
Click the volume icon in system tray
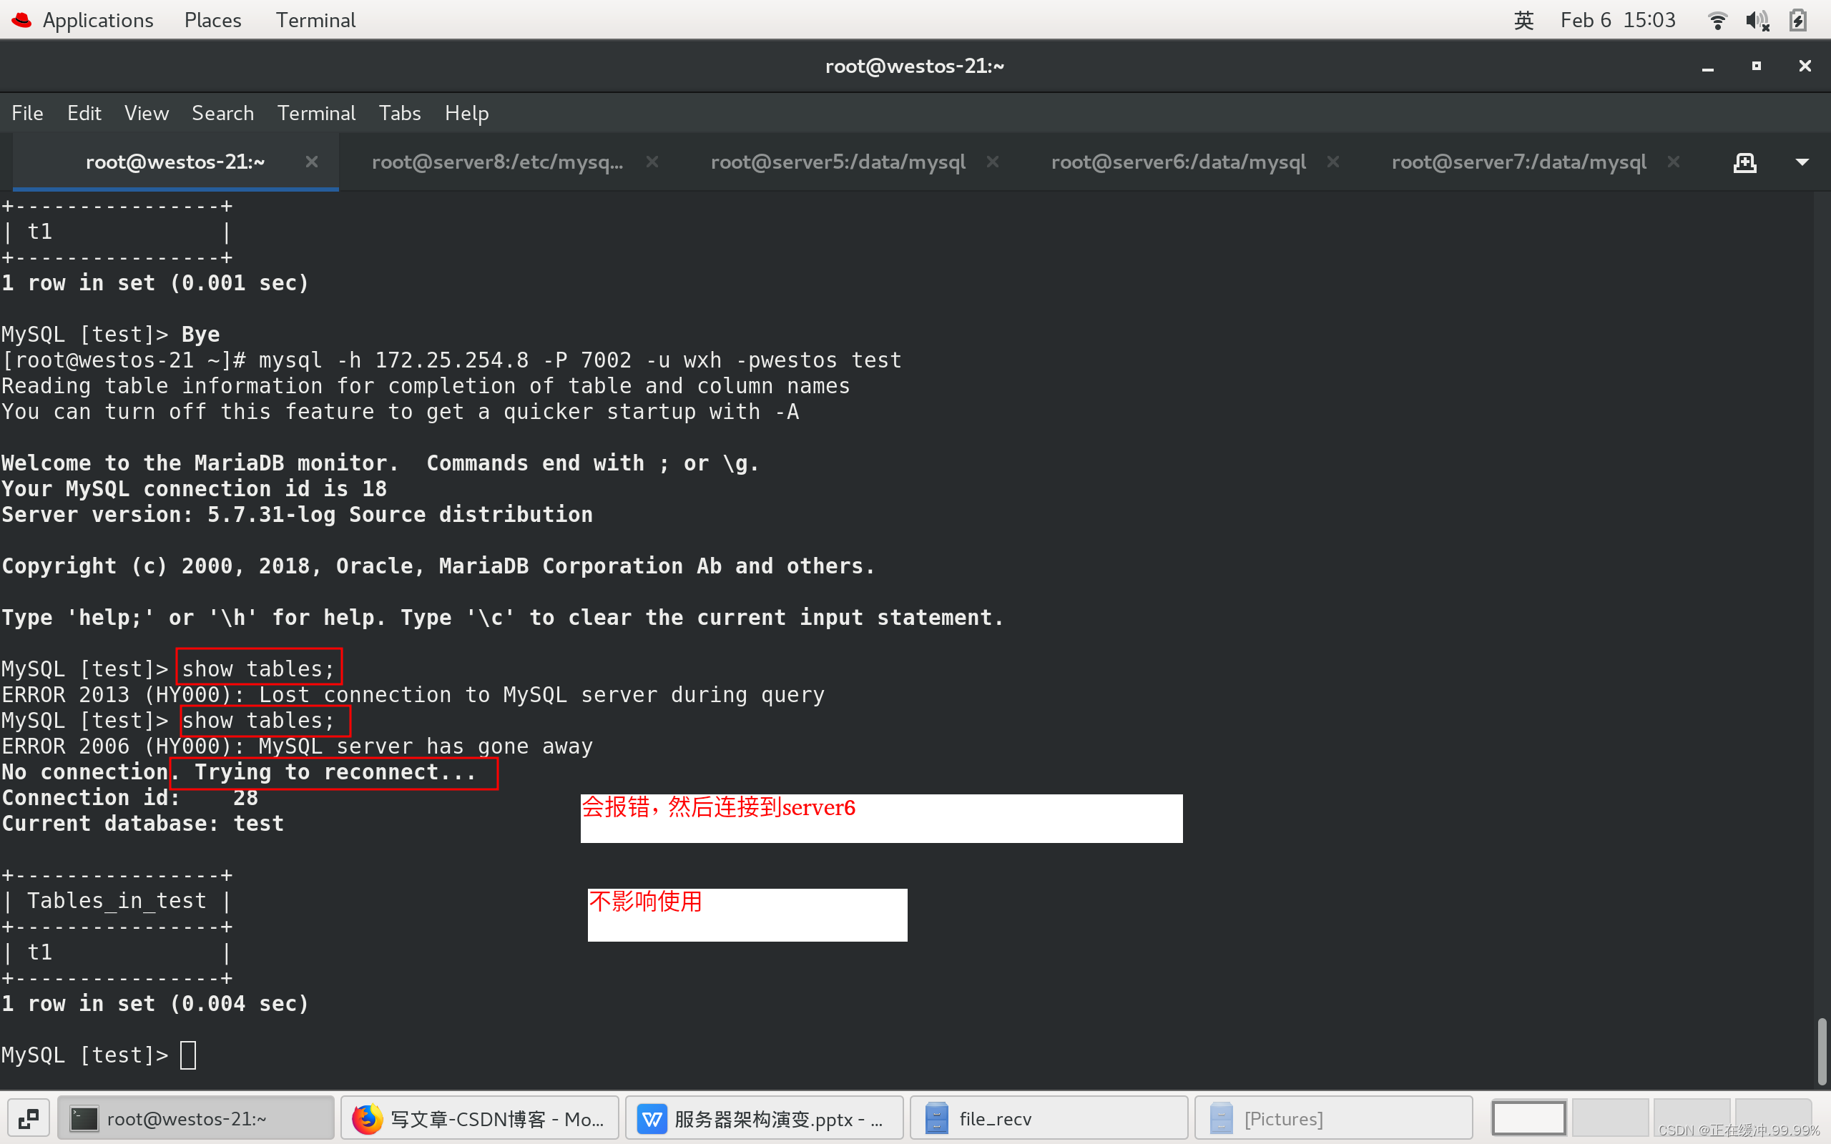coord(1757,21)
